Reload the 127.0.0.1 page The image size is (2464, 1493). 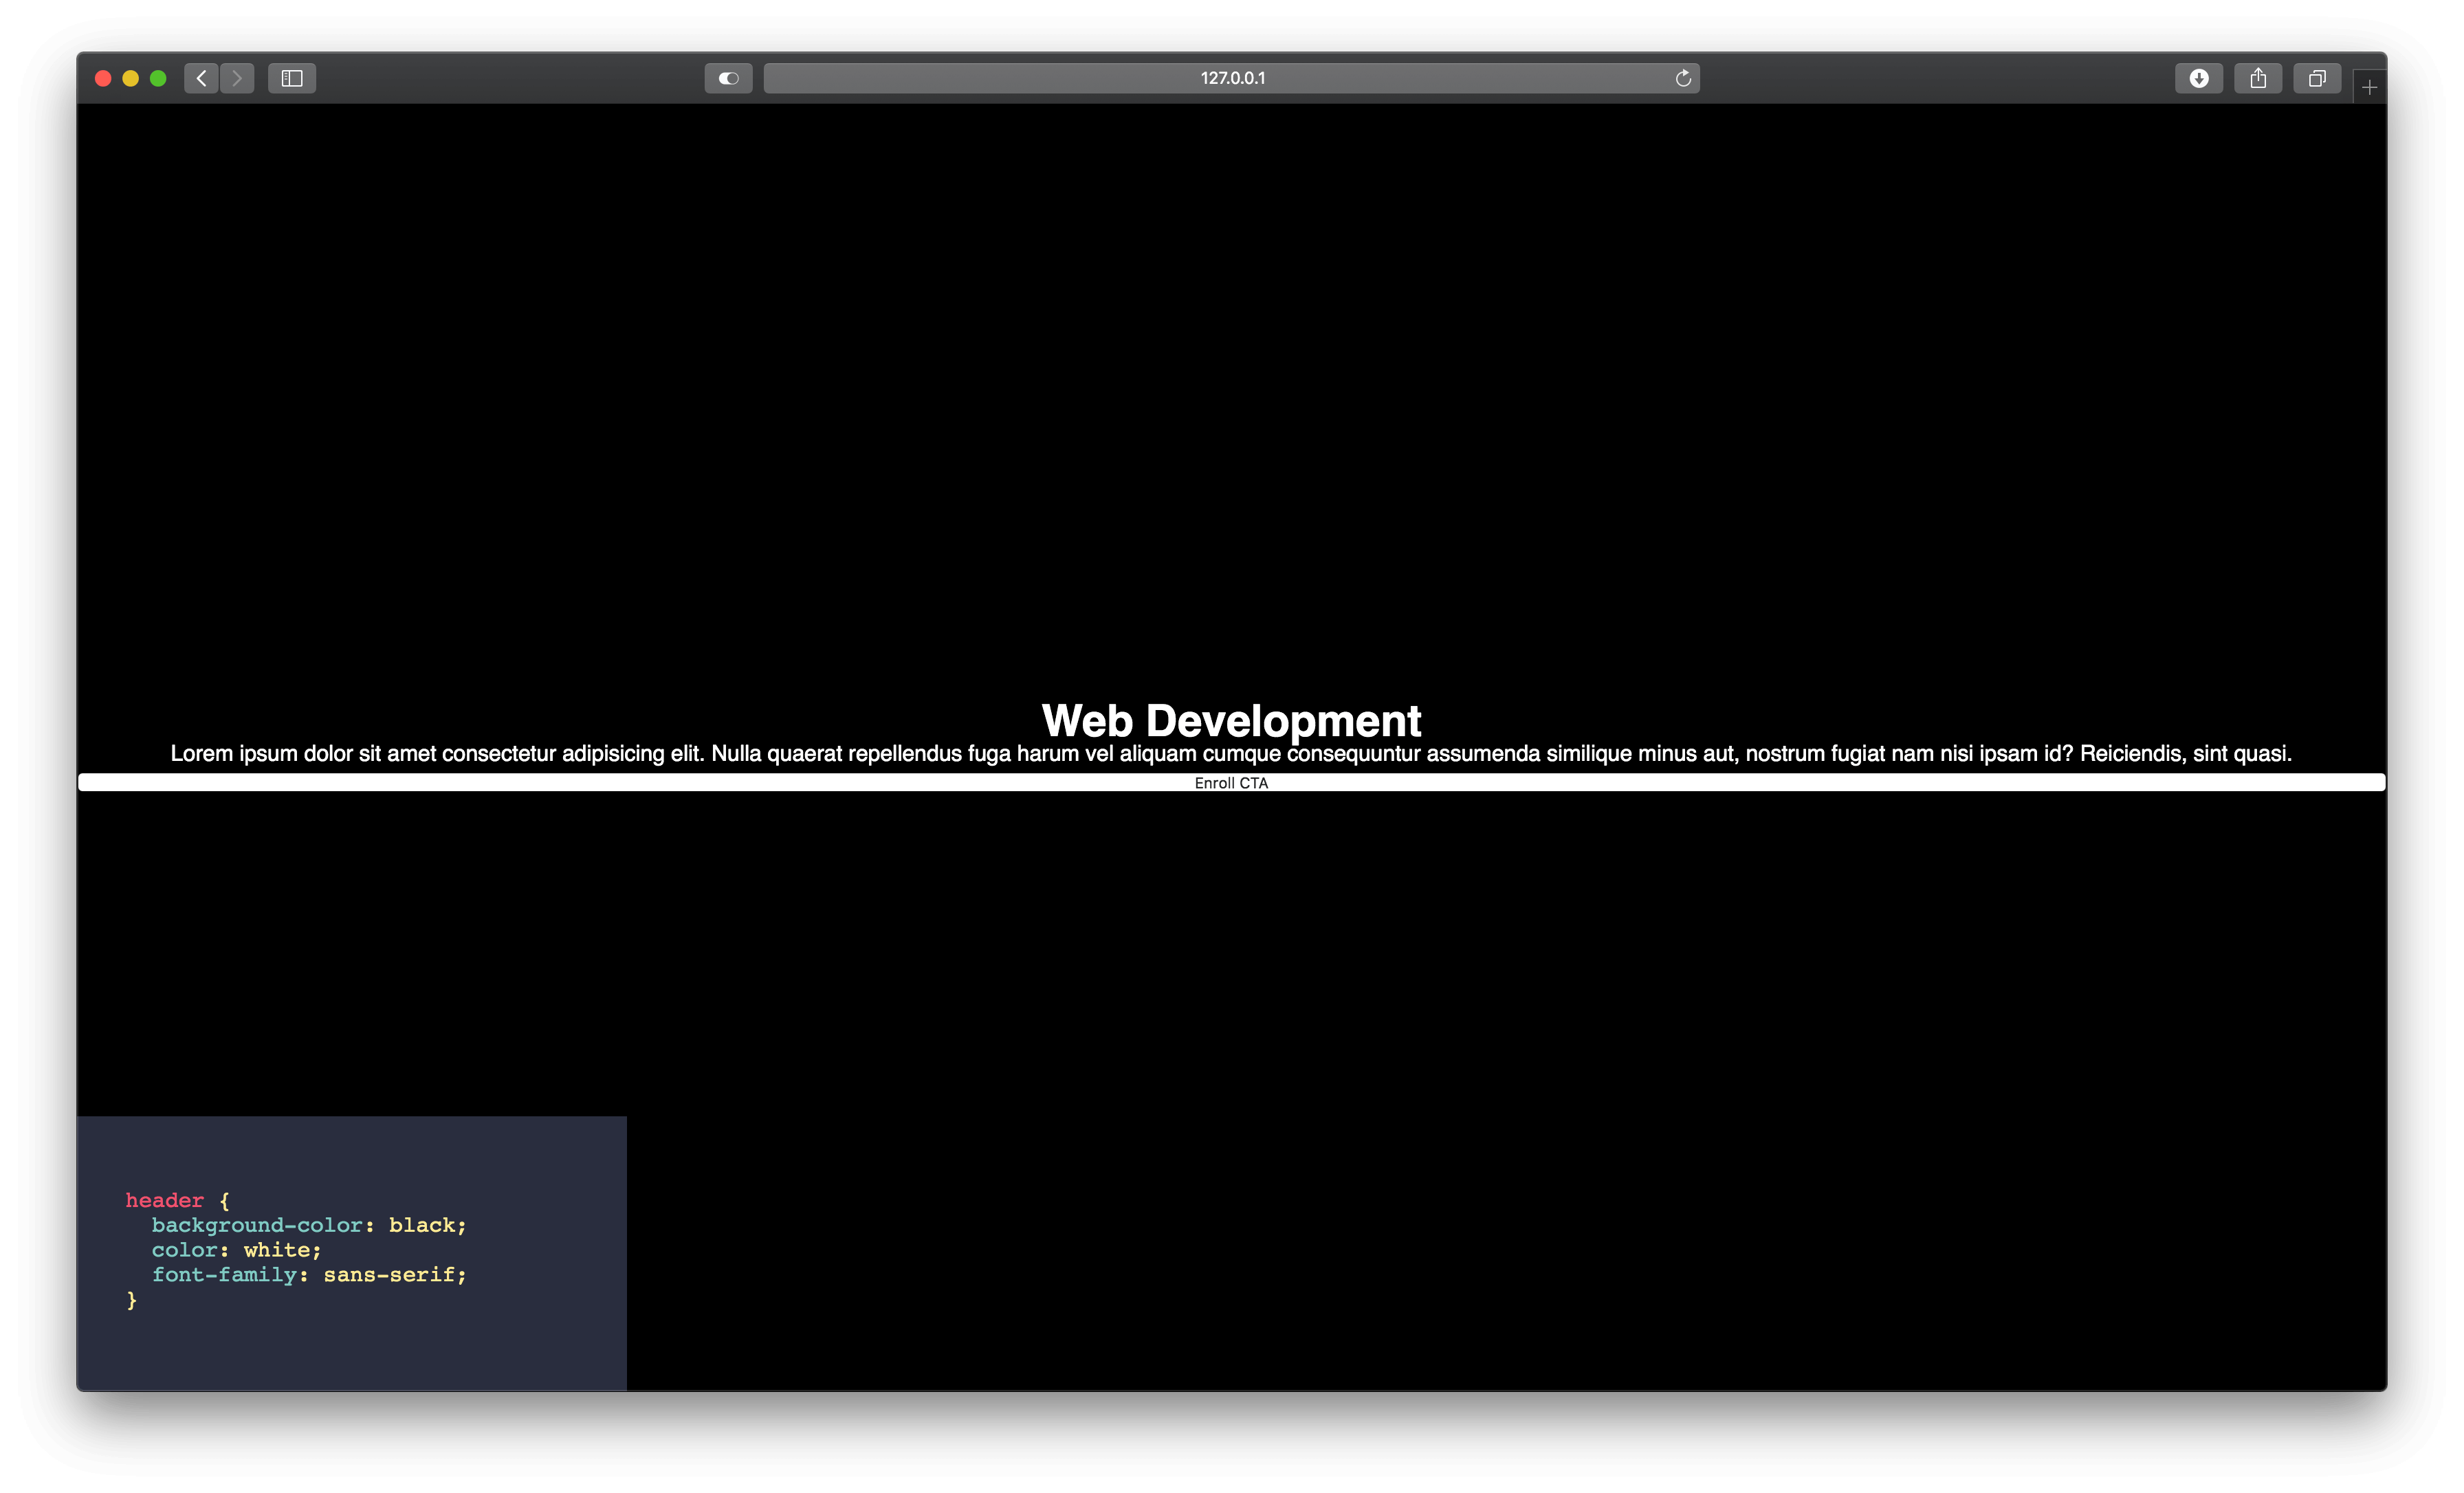1683,78
